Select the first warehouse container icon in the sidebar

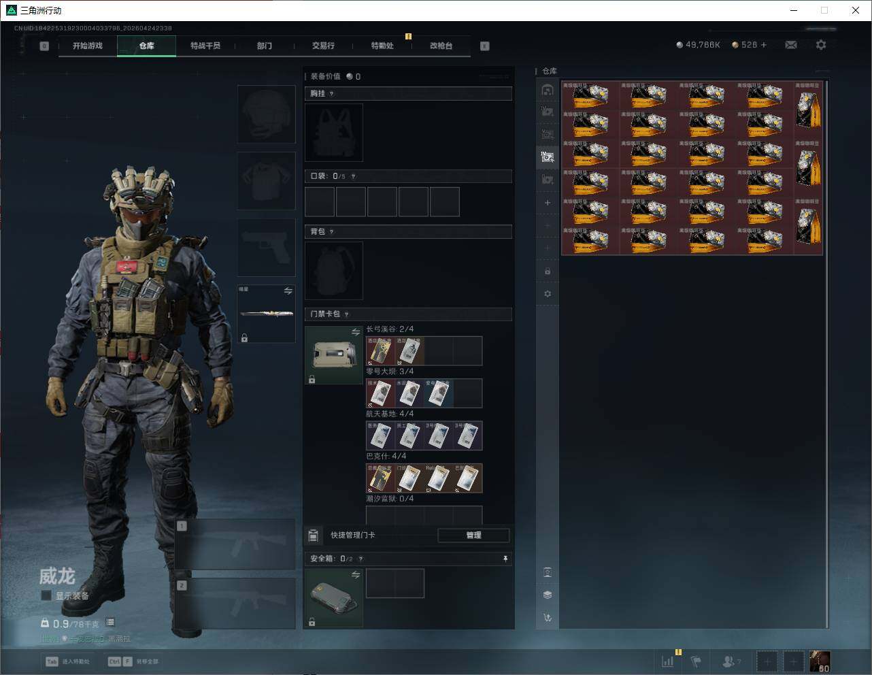click(x=548, y=90)
